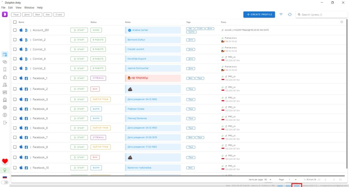Select the Facebook_1 row checkbox
This screenshot has height=187, width=349.
tap(15, 78)
